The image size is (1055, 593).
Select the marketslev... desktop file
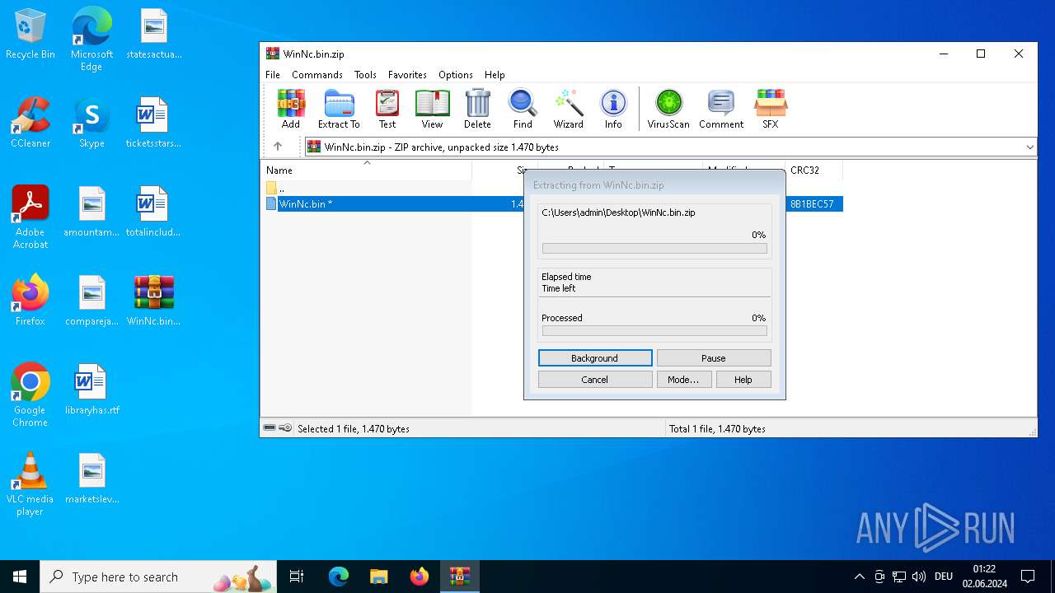point(91,479)
